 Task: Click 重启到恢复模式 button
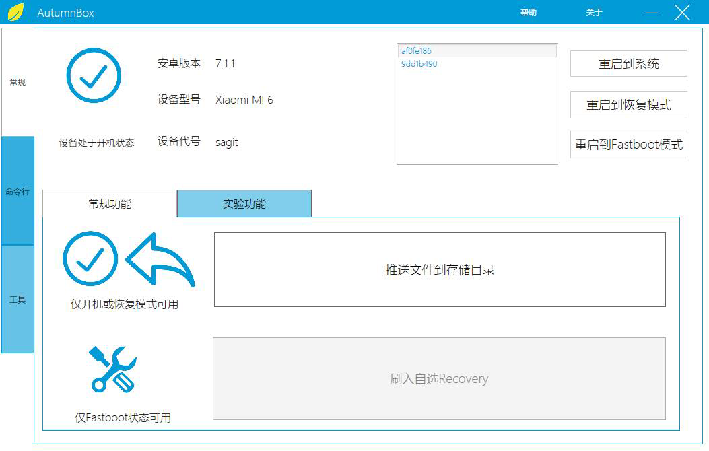click(628, 105)
